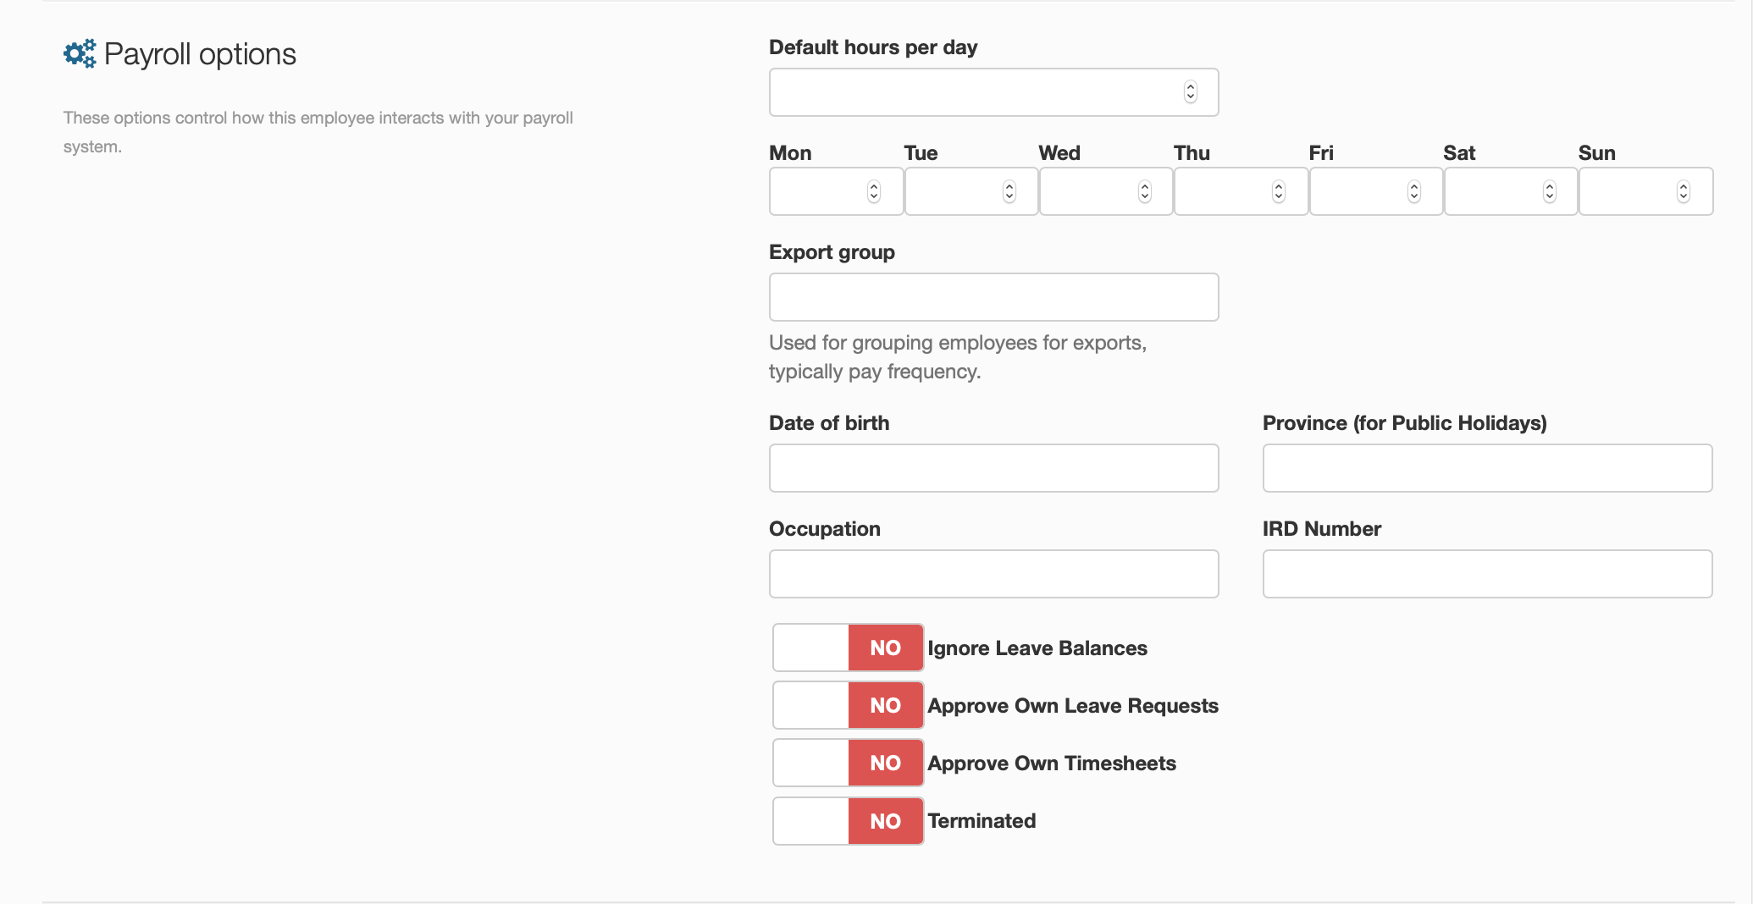The image size is (1753, 904).
Task: Click the Payroll options gears icon
Action: pos(80,54)
